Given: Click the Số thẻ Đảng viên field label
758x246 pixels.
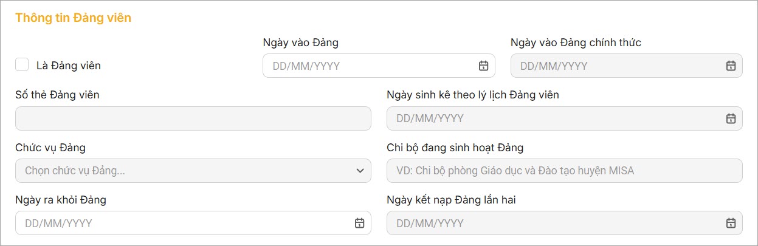Looking at the screenshot, I should pyautogui.click(x=57, y=95).
